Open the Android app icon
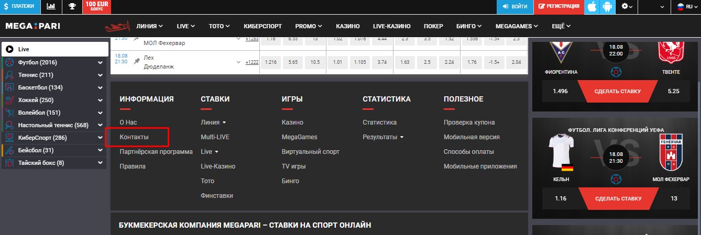Image resolution: width=701 pixels, height=235 pixels. [608, 7]
